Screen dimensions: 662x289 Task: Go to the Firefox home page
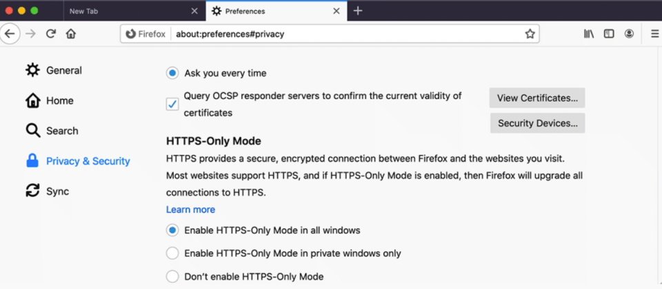pyautogui.click(x=70, y=34)
